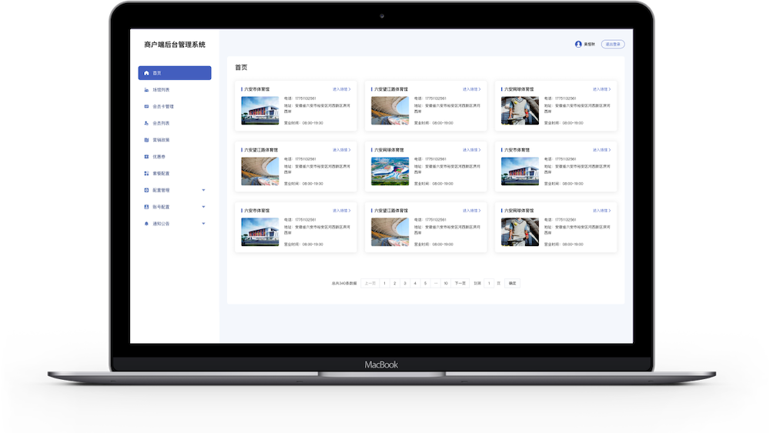Click 进入场馆 on middle-row 六安网球体育馆 card

point(471,150)
